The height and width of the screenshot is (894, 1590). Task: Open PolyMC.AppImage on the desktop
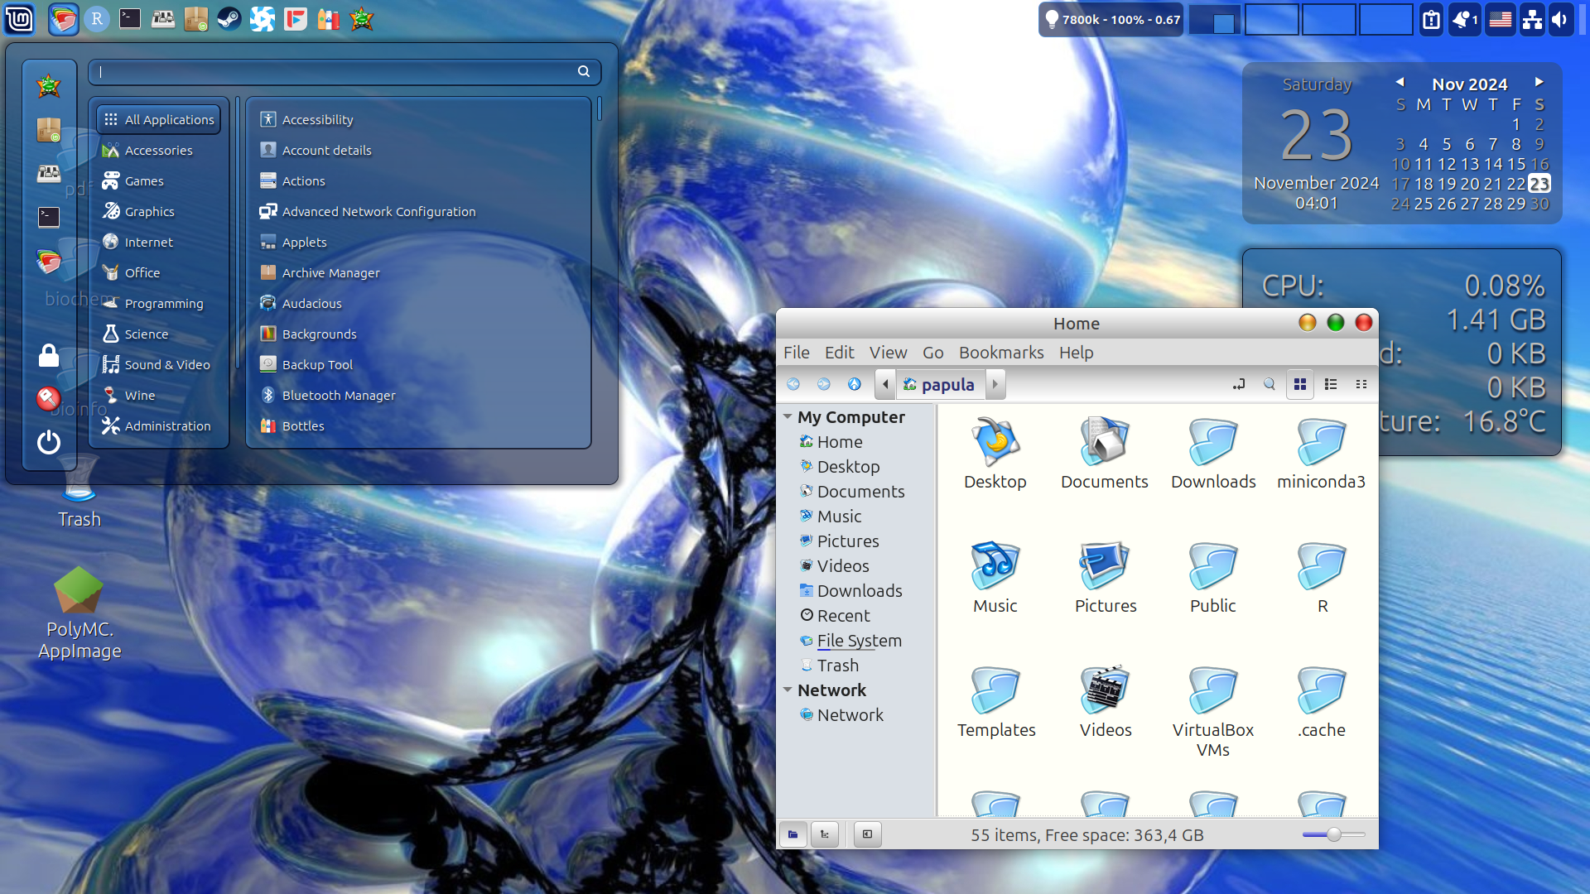[x=79, y=613]
